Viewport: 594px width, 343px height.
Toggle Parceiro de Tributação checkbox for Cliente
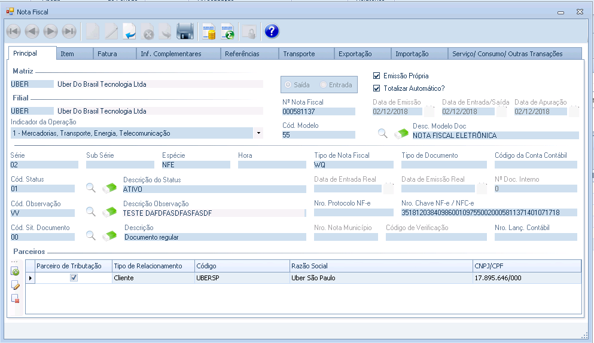pyautogui.click(x=74, y=278)
